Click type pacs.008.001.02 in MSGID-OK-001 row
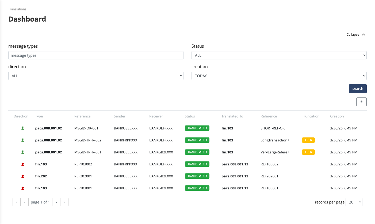The width and height of the screenshot is (375, 224). click(x=48, y=128)
